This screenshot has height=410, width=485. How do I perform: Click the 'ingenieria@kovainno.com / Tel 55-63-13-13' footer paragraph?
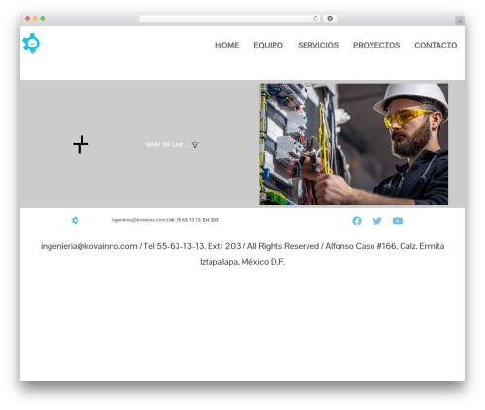tap(242, 254)
